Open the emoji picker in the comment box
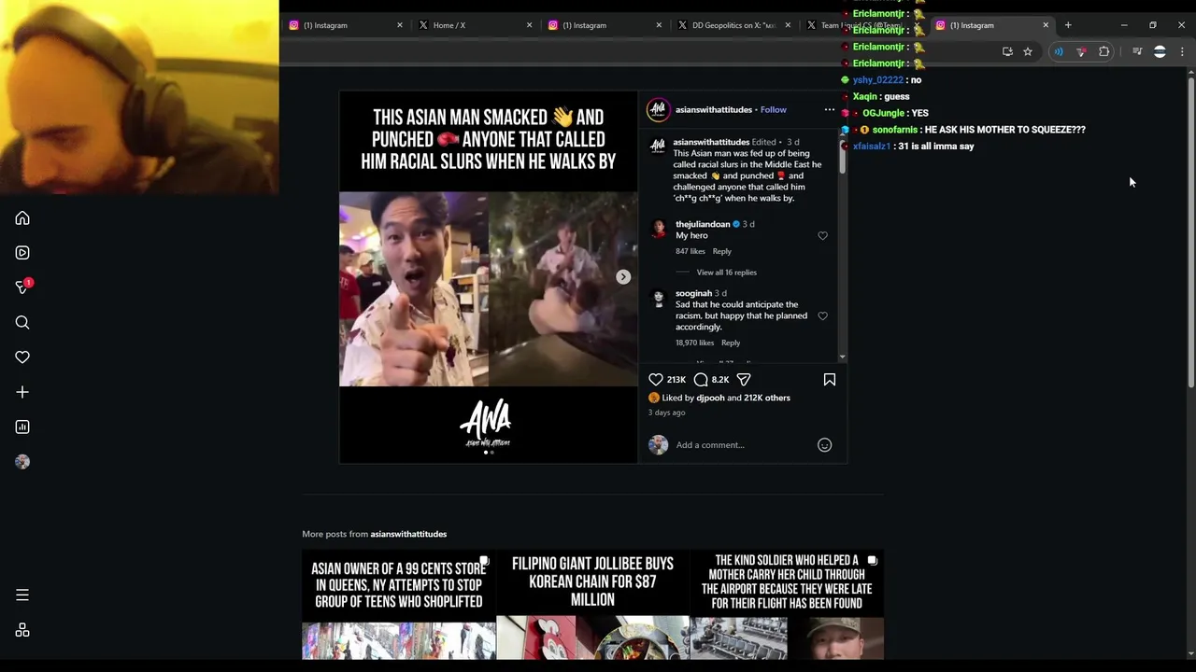Image resolution: width=1196 pixels, height=672 pixels. [x=825, y=445]
